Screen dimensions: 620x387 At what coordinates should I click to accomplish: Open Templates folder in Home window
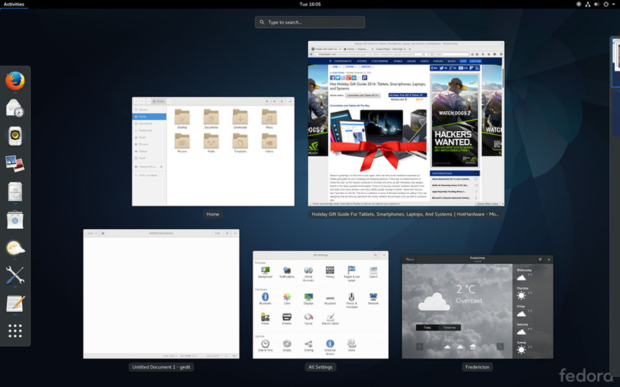[240, 143]
